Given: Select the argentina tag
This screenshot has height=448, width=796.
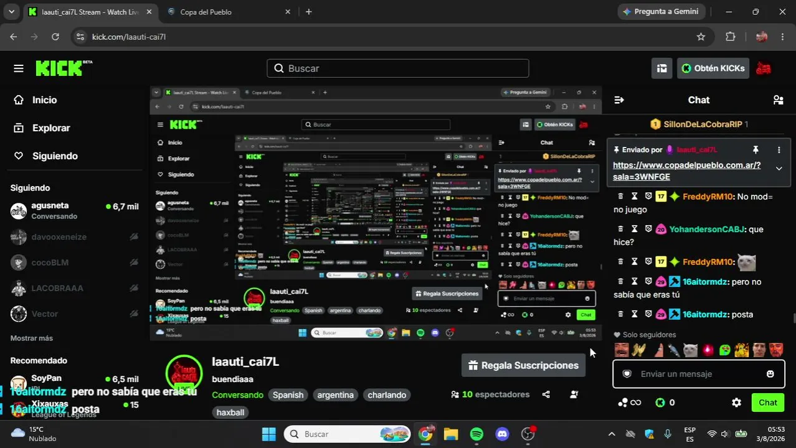Looking at the screenshot, I should click(x=335, y=395).
